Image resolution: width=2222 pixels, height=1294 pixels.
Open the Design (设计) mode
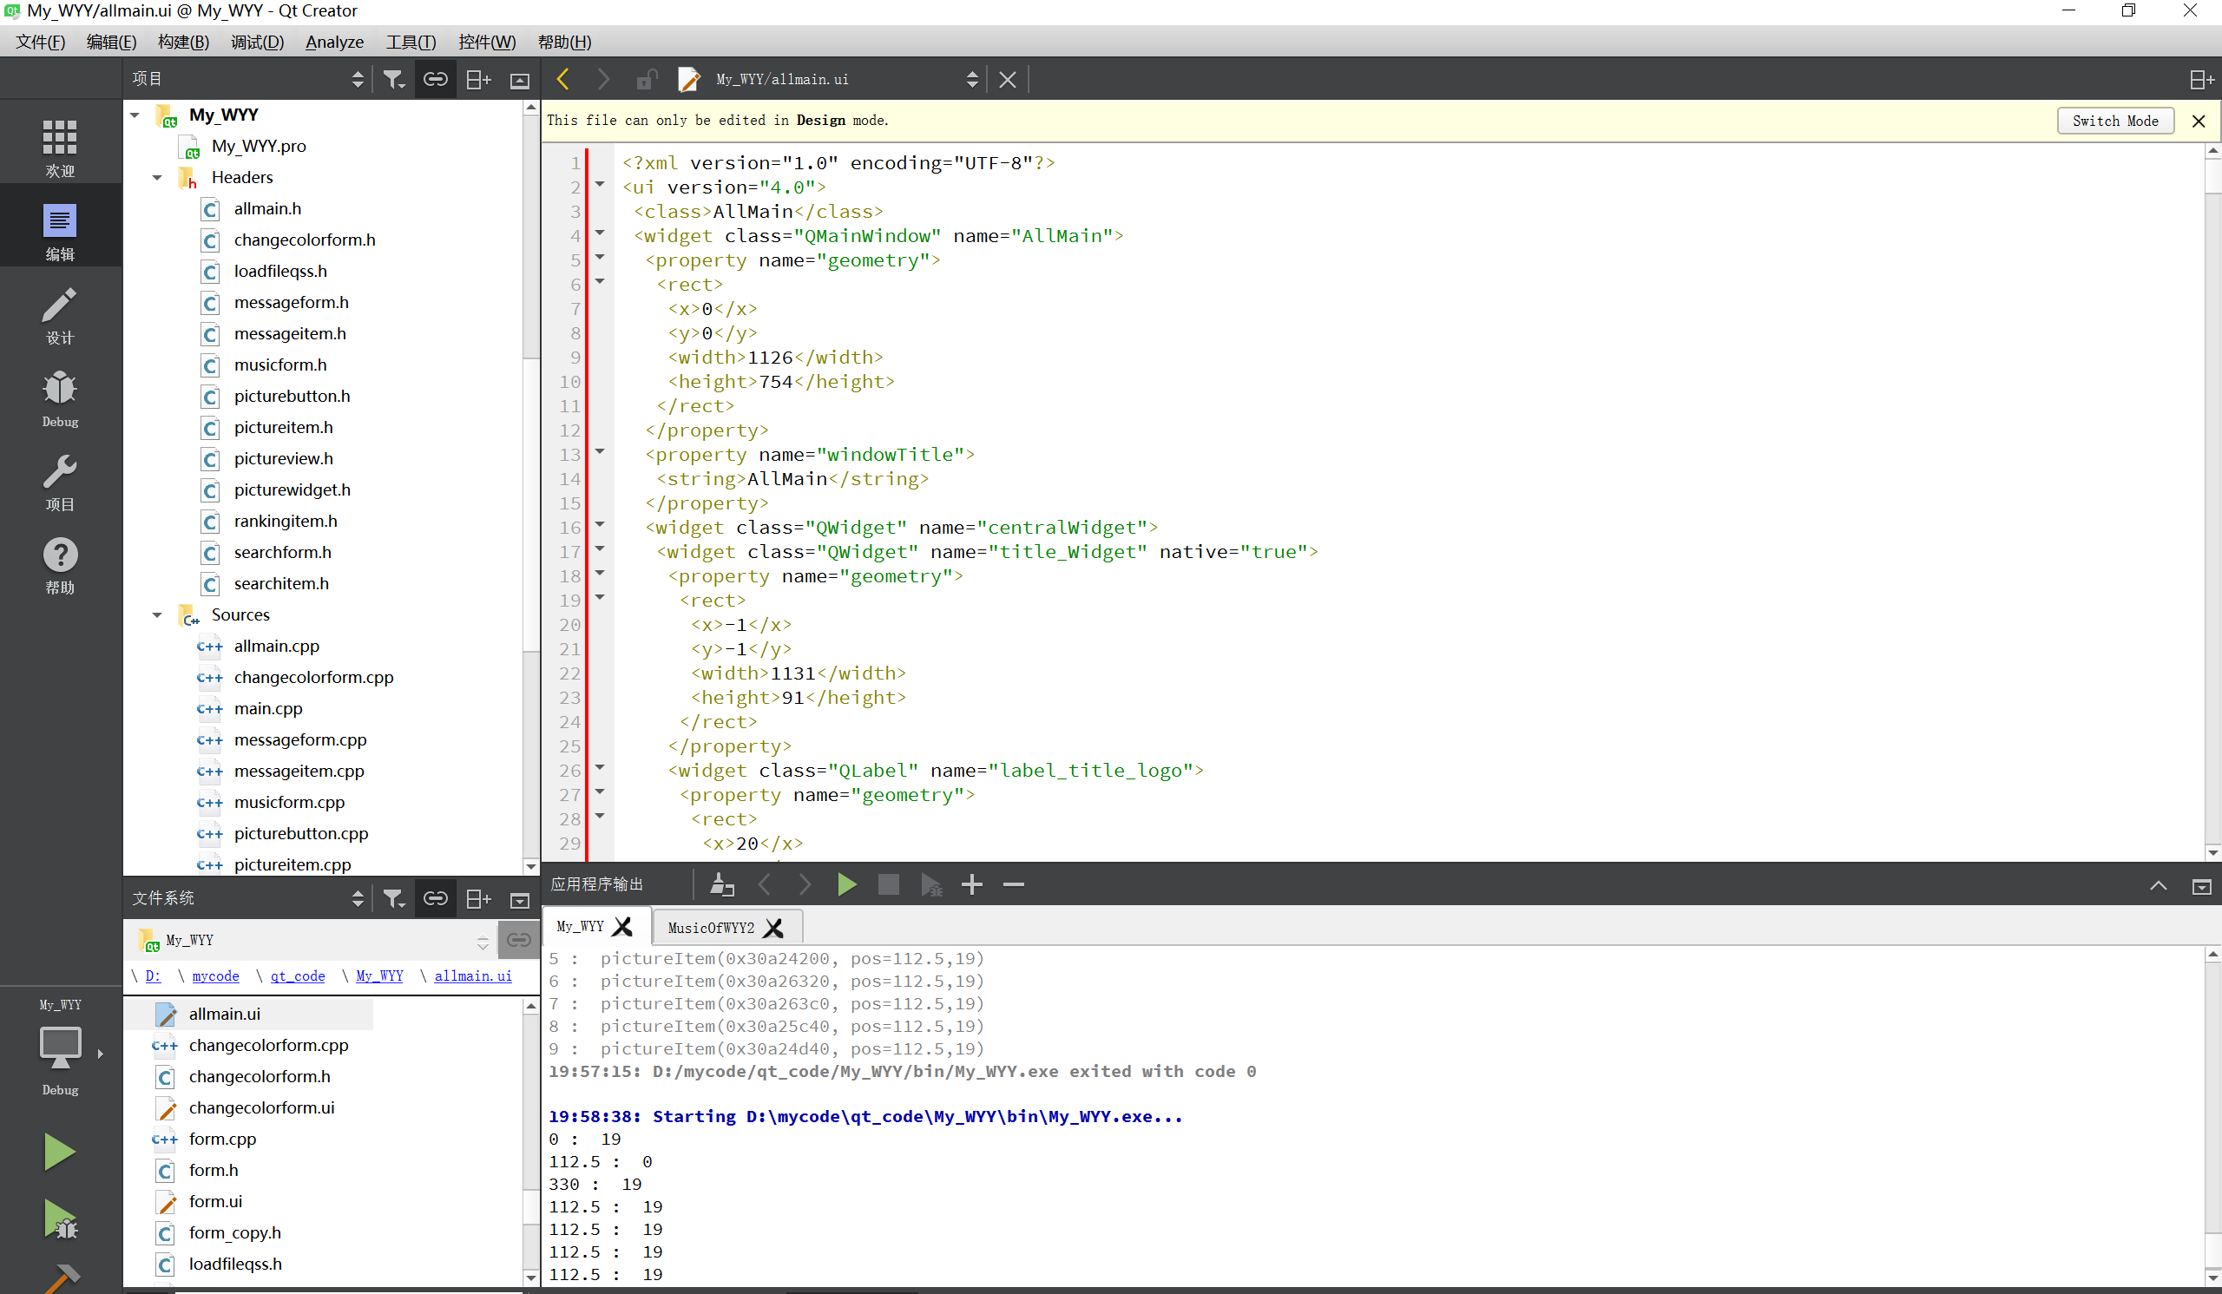coord(60,315)
